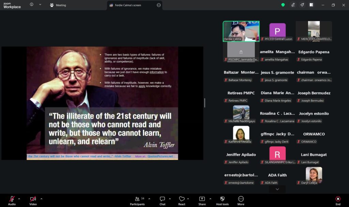Expand the share options caret
349x207 pixels.
(x=210, y=198)
